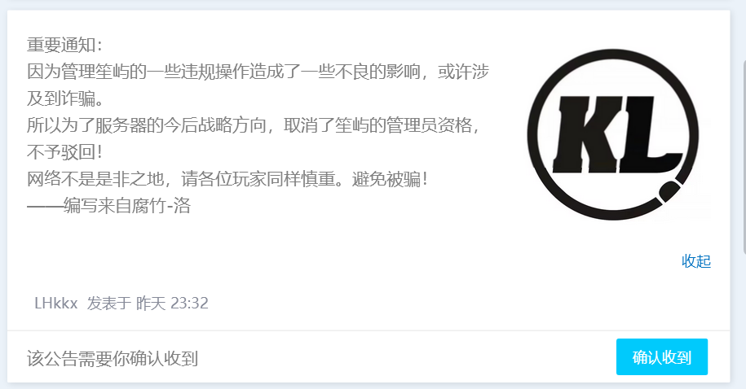Click the letter L inside logo
Image resolution: width=746 pixels, height=389 pixels.
649,134
